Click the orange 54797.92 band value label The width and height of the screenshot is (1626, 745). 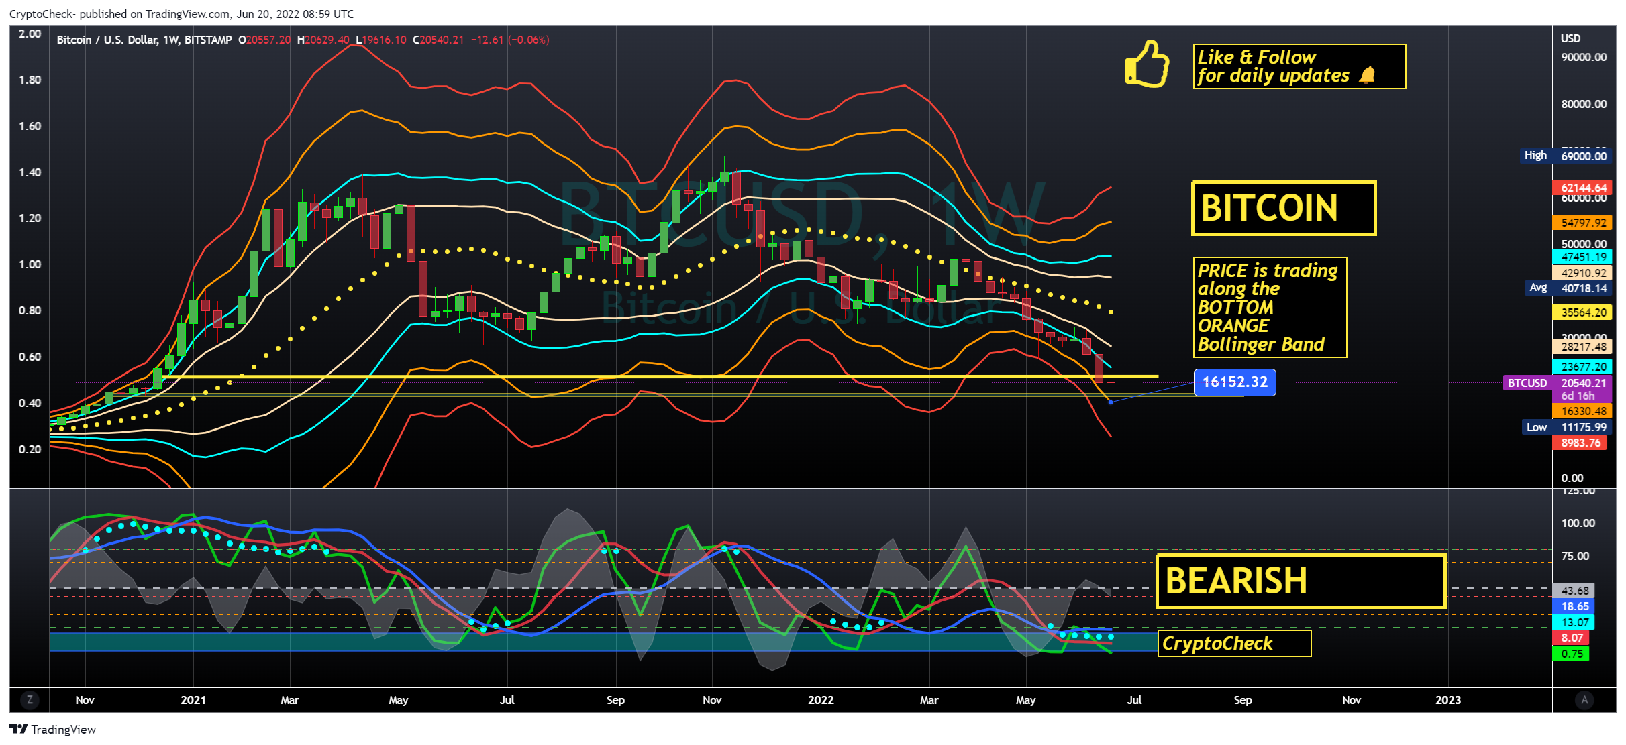pyautogui.click(x=1582, y=223)
